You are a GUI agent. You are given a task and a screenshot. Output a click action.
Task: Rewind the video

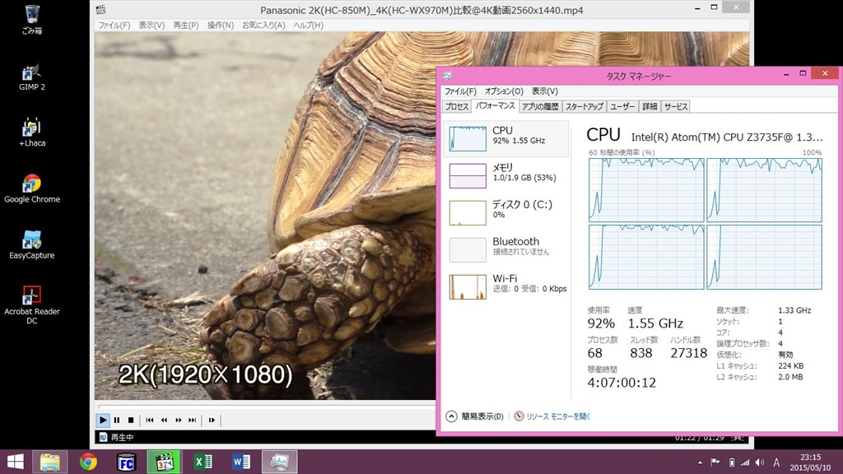pyautogui.click(x=164, y=421)
